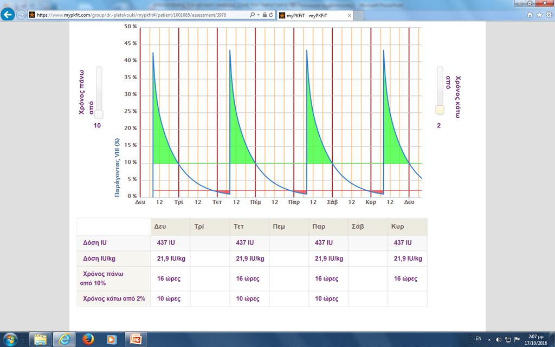Click the network tray icon

[508, 339]
